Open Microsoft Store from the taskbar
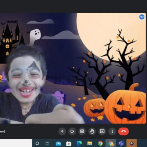This screenshot has width=147, height=147. [x=69, y=143]
